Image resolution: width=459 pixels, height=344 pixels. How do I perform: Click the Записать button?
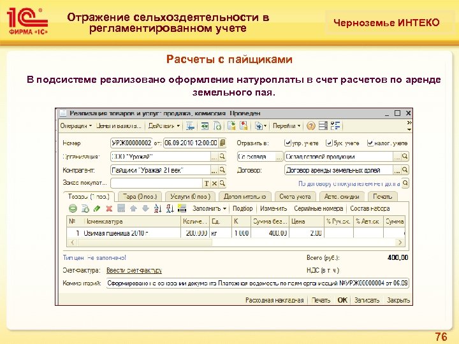pyautogui.click(x=367, y=300)
